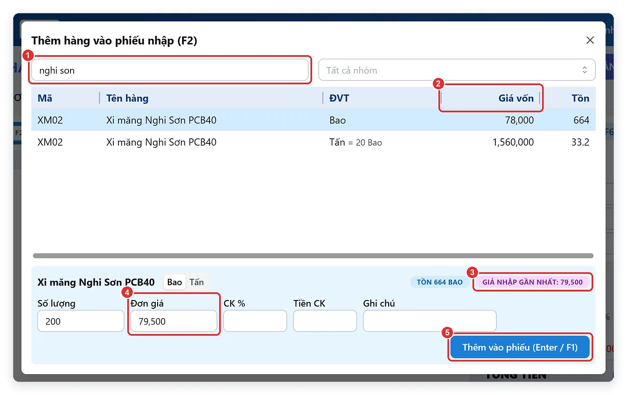Click the "Tồn" column header
Viewport: 627px width, 395px height.
click(x=580, y=98)
